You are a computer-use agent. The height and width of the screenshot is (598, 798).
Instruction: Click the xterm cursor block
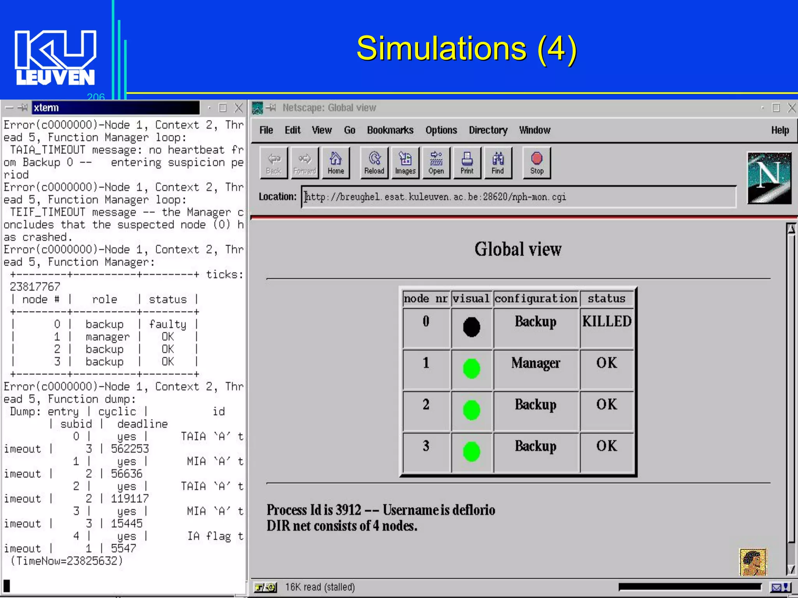point(7,586)
